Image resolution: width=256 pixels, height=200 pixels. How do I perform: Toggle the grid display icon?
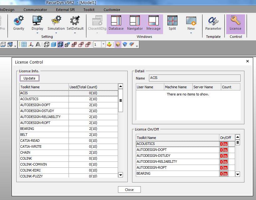(x=24, y=44)
